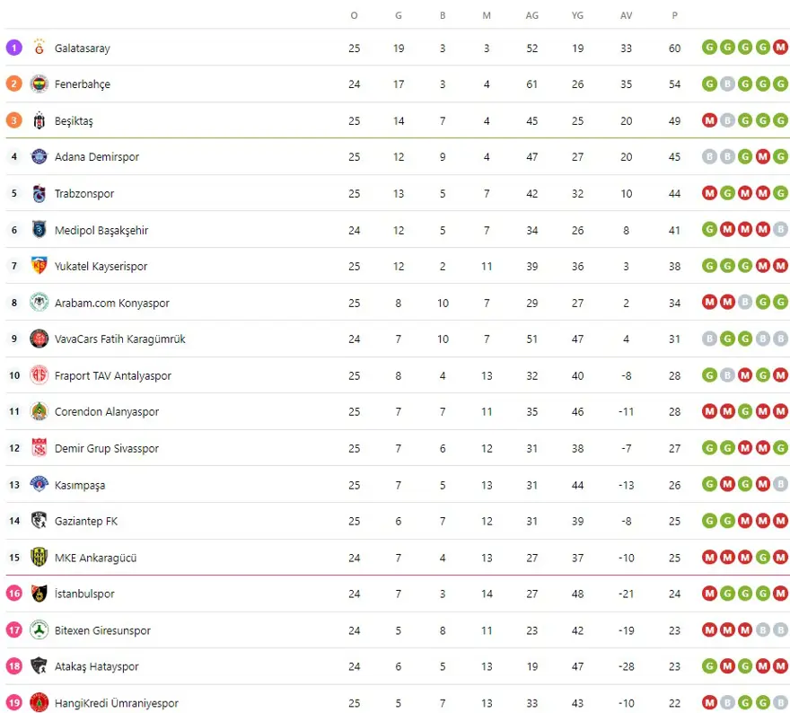The width and height of the screenshot is (790, 713).
Task: Click the AV goal difference header
Action: (x=626, y=15)
